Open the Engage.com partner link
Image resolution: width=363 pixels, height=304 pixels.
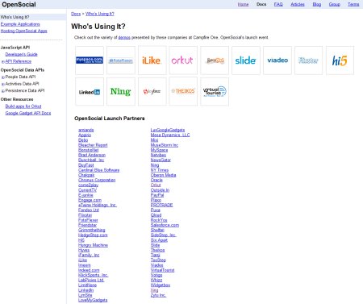[90, 200]
